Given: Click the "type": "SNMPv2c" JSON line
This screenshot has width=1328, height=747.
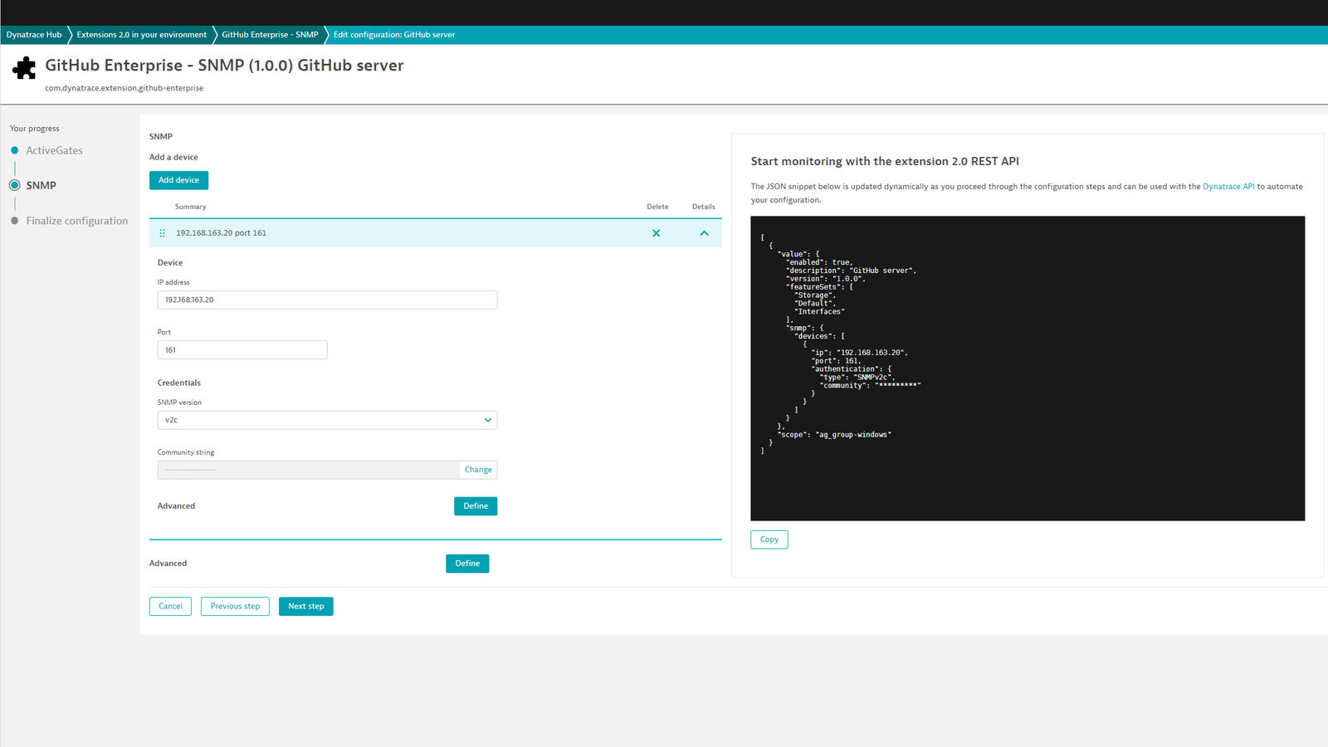Looking at the screenshot, I should (857, 378).
